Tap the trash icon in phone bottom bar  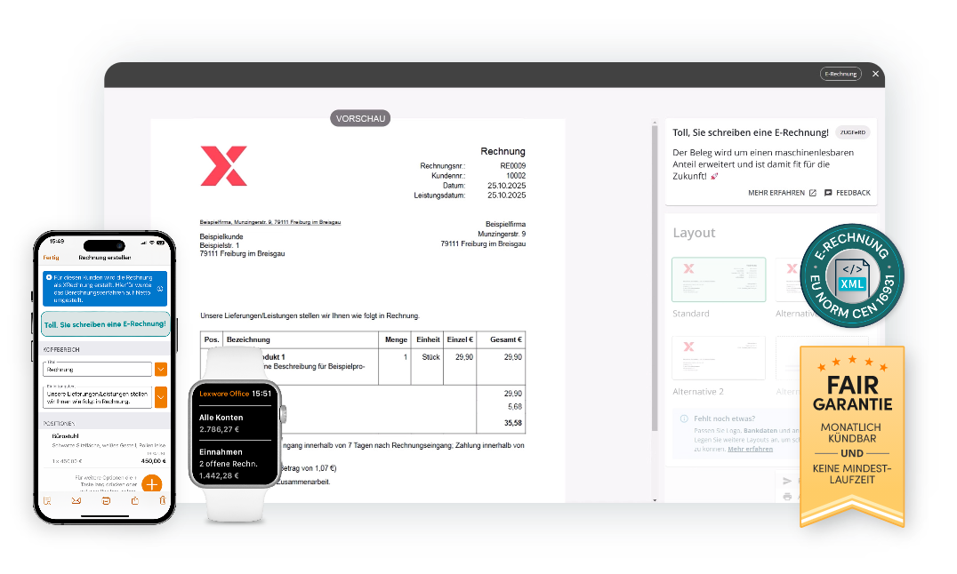point(163,501)
